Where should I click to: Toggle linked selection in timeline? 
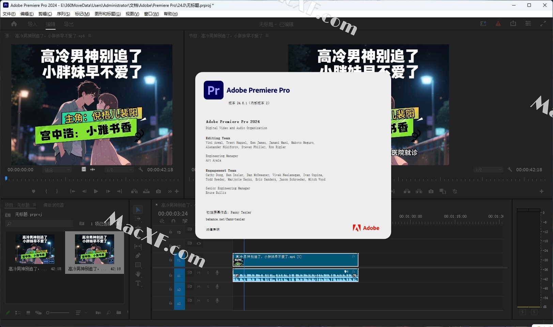coord(185,221)
